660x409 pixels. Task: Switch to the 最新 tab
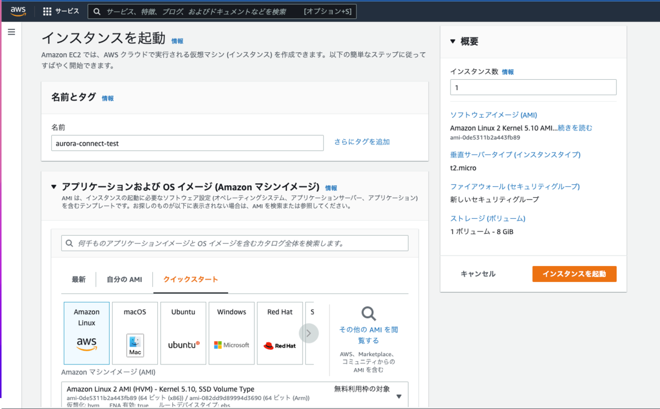(x=79, y=279)
